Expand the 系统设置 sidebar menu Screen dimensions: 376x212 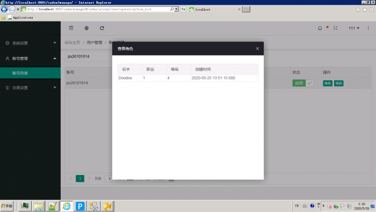click(31, 43)
